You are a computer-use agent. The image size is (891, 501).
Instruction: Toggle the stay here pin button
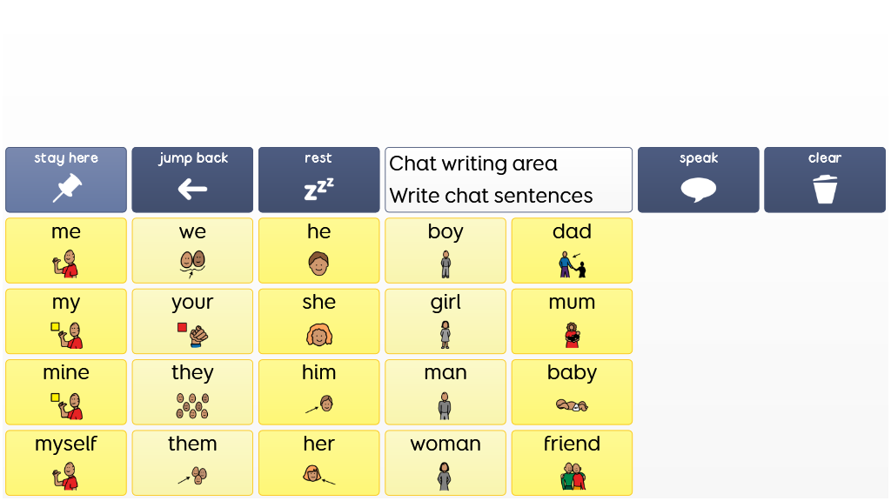point(66,179)
